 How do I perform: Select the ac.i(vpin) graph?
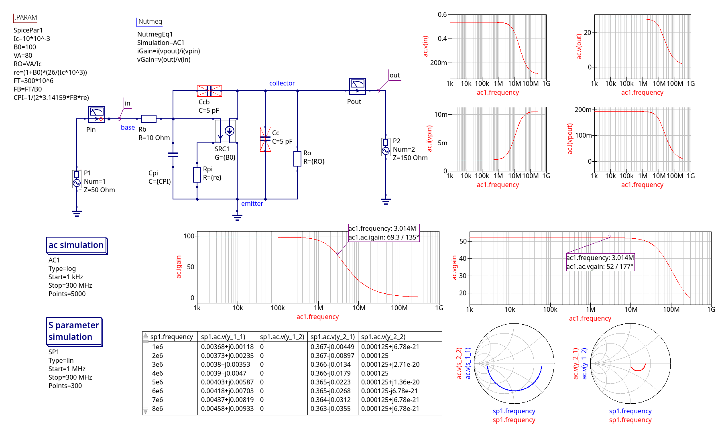click(498, 139)
